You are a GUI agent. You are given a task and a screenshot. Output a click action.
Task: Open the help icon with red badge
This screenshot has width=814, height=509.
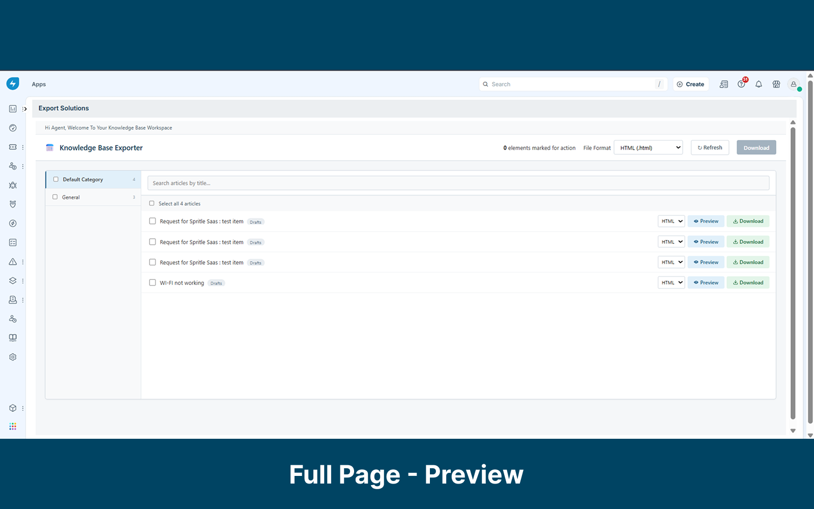[742, 84]
